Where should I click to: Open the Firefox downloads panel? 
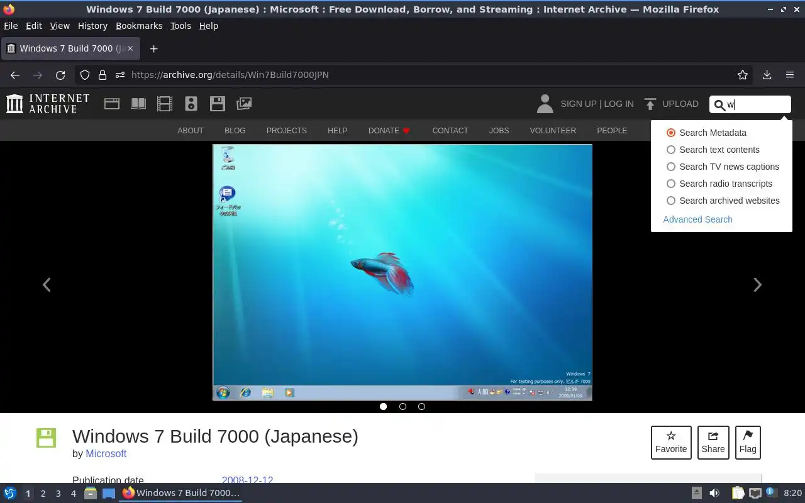pyautogui.click(x=767, y=75)
